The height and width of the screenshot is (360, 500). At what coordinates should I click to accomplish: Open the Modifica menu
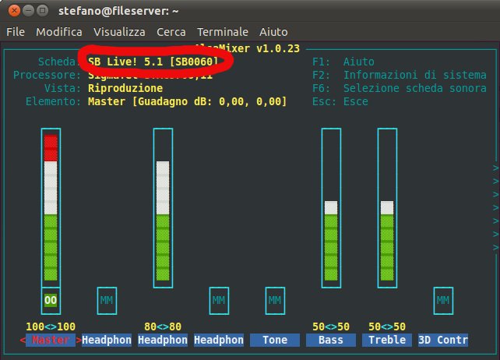pos(59,32)
